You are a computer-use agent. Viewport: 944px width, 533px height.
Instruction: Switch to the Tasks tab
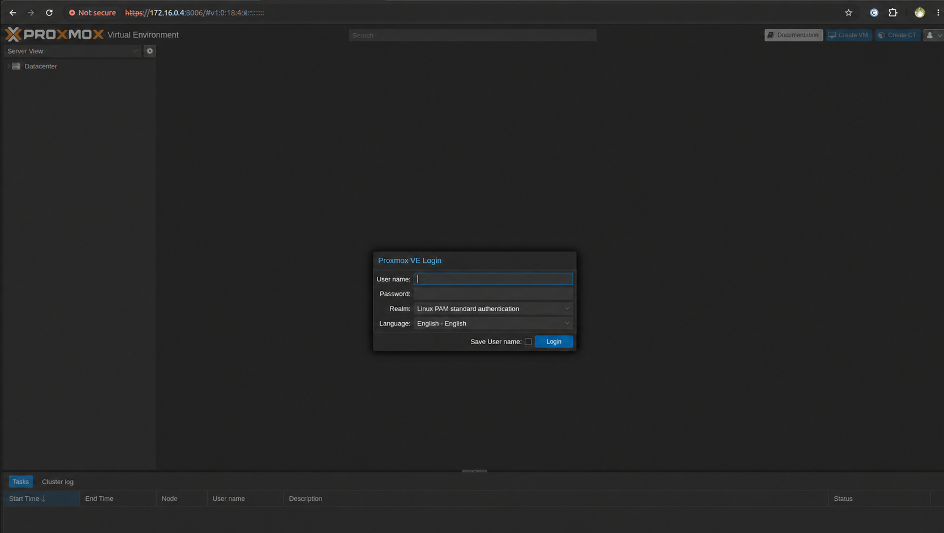(x=20, y=482)
